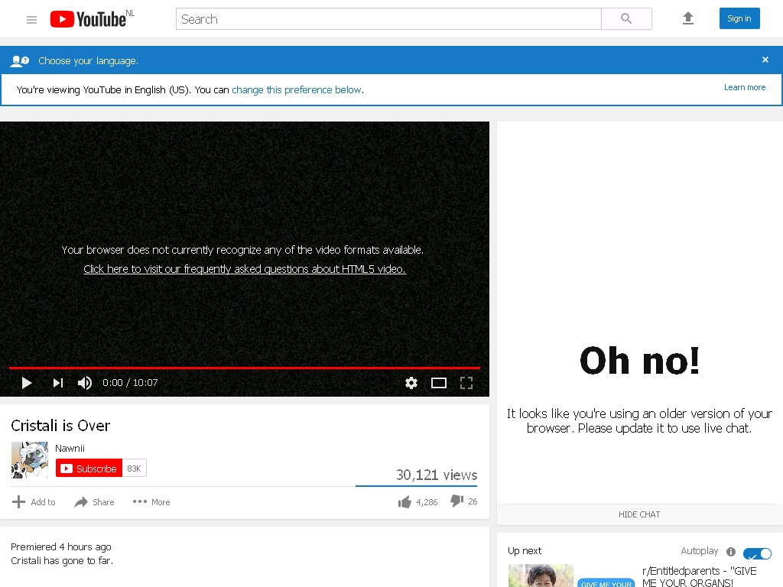Image resolution: width=783 pixels, height=587 pixels.
Task: Switch to theater mode
Action: point(439,383)
